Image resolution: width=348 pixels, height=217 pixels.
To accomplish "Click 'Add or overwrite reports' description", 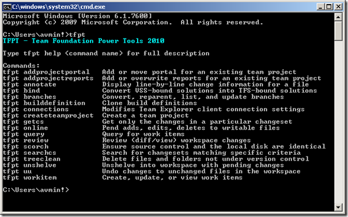I will click(x=211, y=78).
